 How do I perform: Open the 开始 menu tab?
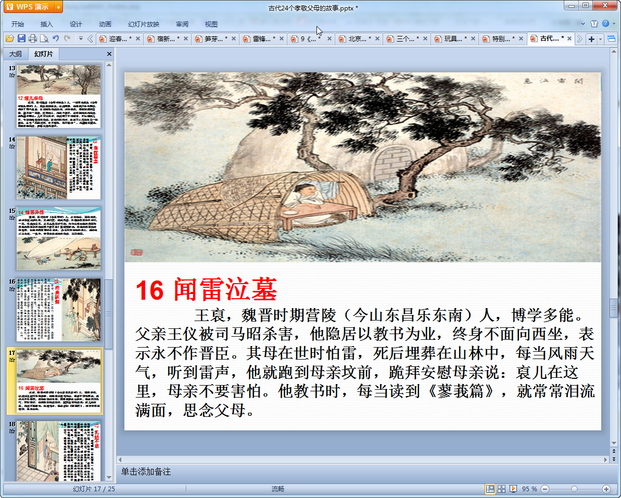pos(18,24)
